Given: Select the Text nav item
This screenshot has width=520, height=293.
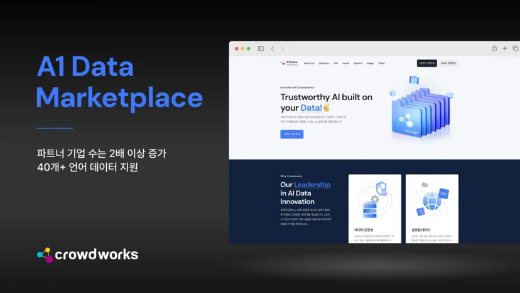Looking at the screenshot, I should 335,63.
